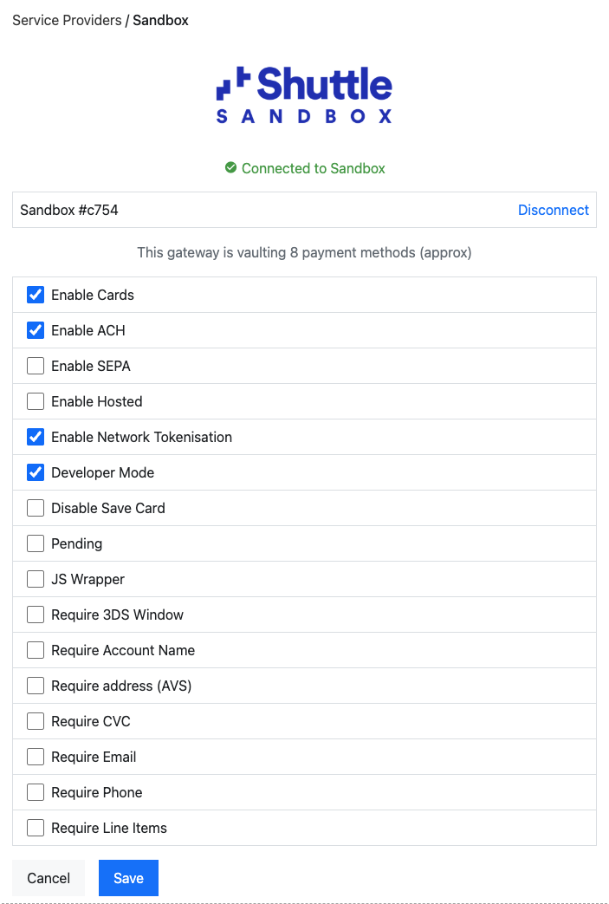Disconnect the Sandbox #c754 gateway
Viewport: 609px width, 904px height.
553,210
